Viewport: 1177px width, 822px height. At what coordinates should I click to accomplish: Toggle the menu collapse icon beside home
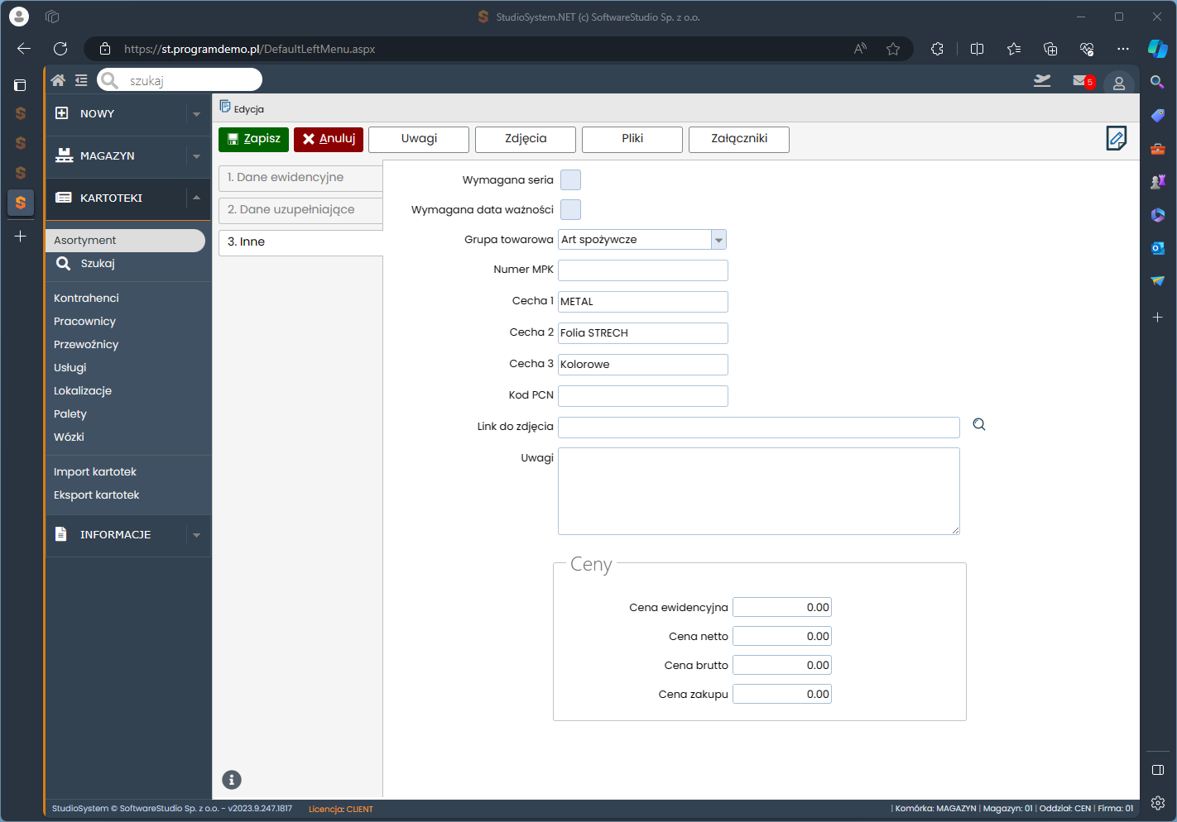(x=81, y=80)
